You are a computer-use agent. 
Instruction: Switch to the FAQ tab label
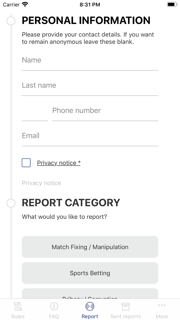point(54,316)
